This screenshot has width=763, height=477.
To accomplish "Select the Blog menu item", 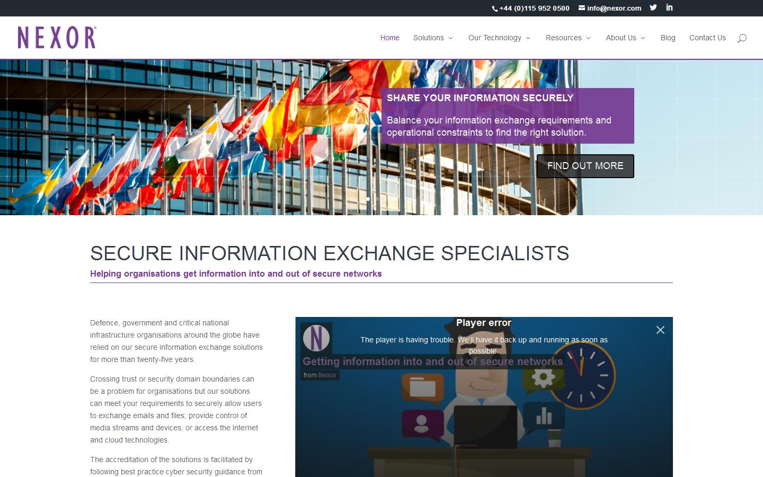I will pos(668,38).
